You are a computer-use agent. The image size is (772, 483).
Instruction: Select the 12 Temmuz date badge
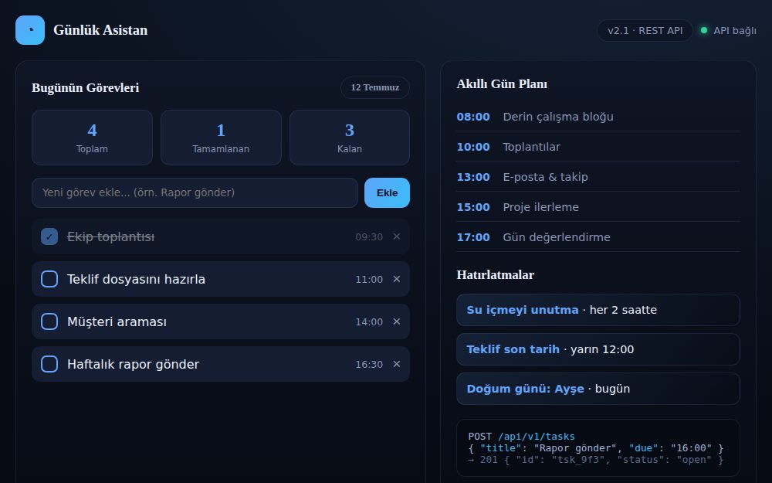[x=375, y=87]
